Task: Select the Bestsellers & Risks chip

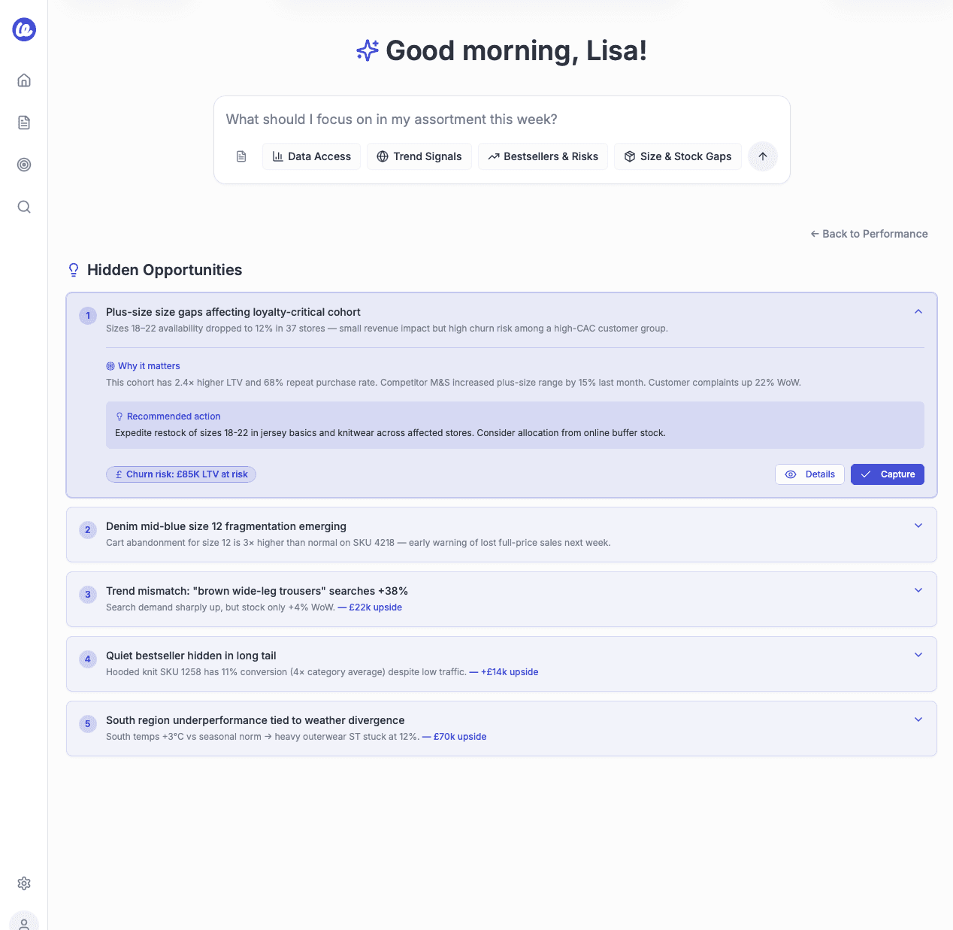Action: [x=543, y=156]
